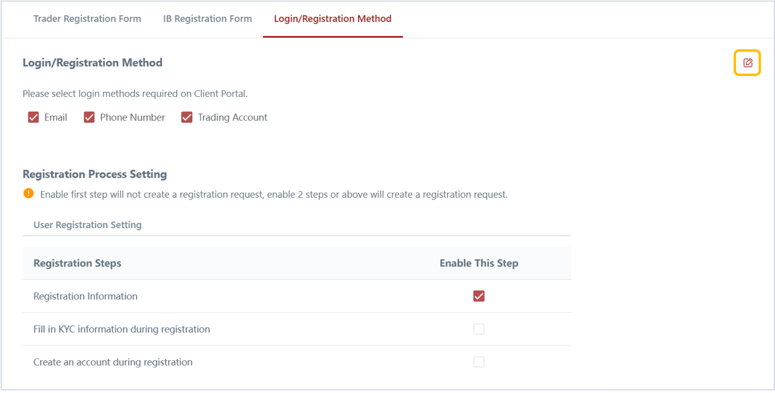Click the Registration Steps column header
The width and height of the screenshot is (775, 393).
(x=77, y=263)
